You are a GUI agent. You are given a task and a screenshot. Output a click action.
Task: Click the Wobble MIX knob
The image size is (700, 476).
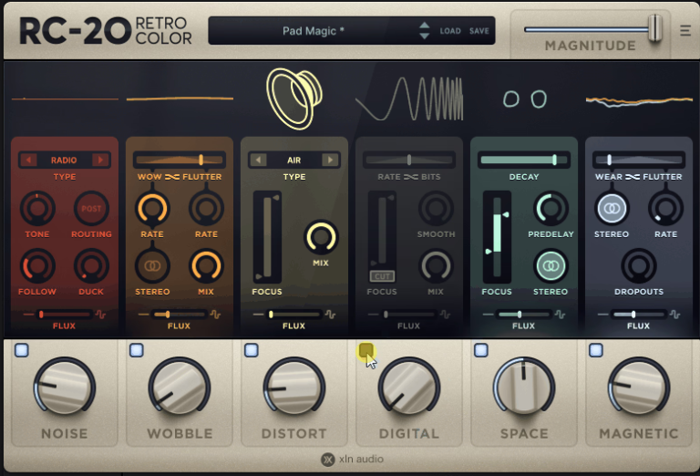click(206, 266)
